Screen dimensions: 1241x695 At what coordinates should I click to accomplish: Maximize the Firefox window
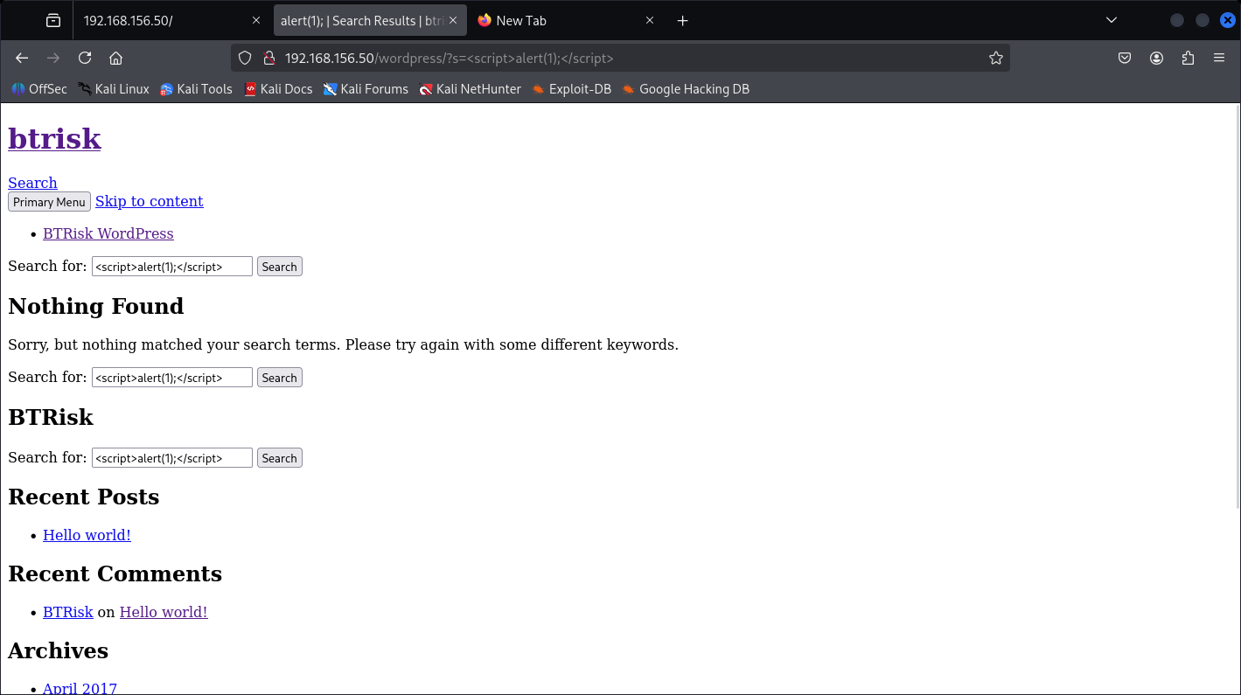tap(1203, 20)
